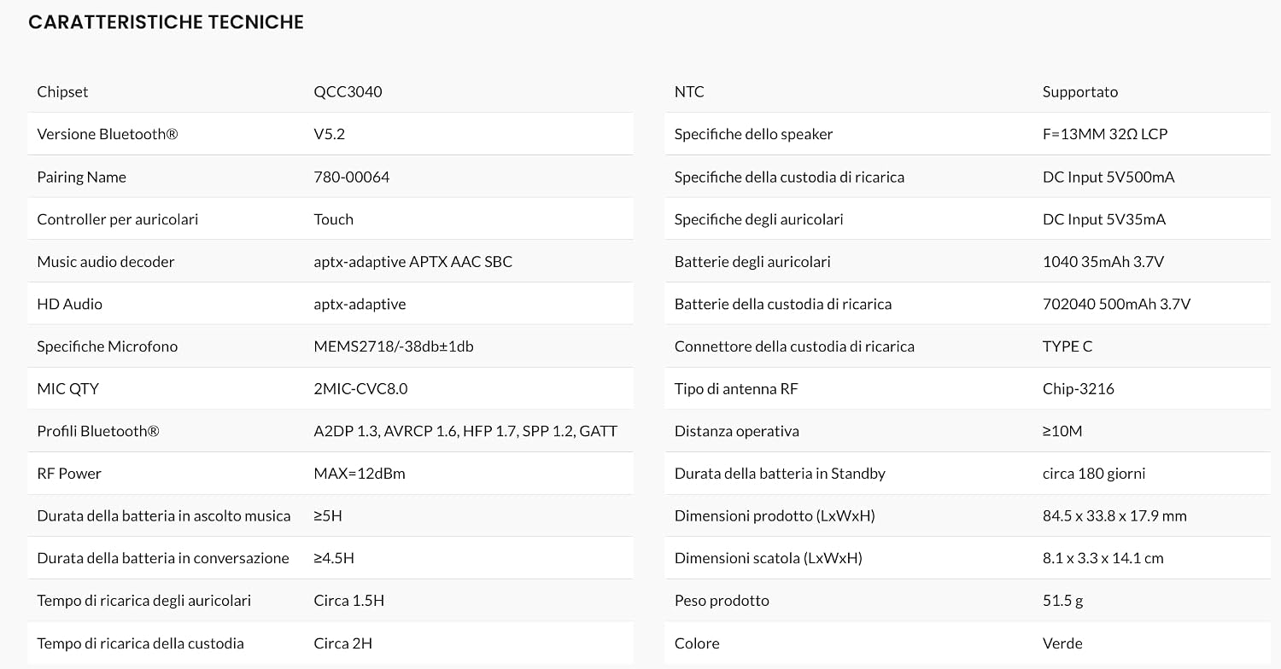
Task: Select the TYPE C connector value
Action: [x=1067, y=346]
